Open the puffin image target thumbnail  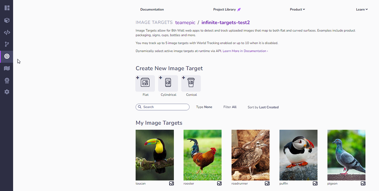298,155
